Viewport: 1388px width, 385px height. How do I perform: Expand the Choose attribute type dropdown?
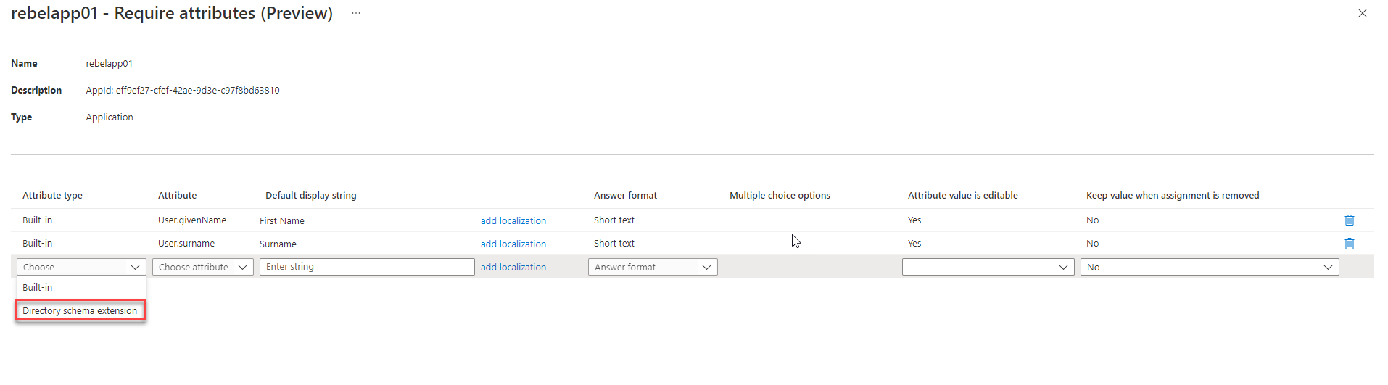click(x=81, y=267)
